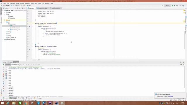The width and height of the screenshot is (187, 105).
Task: Expand the out folder
Action: 5,20
